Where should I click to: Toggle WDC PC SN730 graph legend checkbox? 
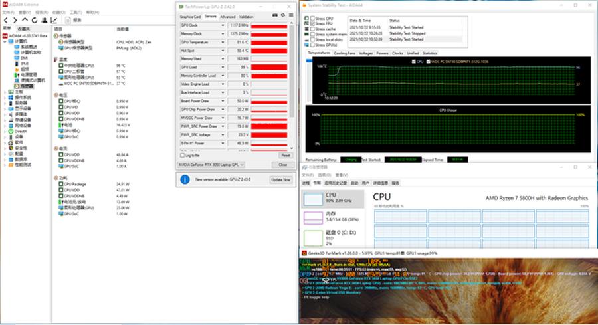pyautogui.click(x=429, y=61)
